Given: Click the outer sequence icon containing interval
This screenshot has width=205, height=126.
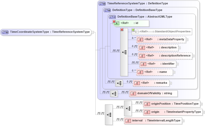Looking at the screenshot, I should pos(109,115).
